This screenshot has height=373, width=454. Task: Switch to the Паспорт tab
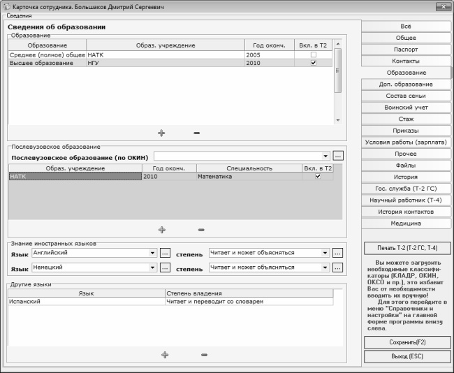406,50
